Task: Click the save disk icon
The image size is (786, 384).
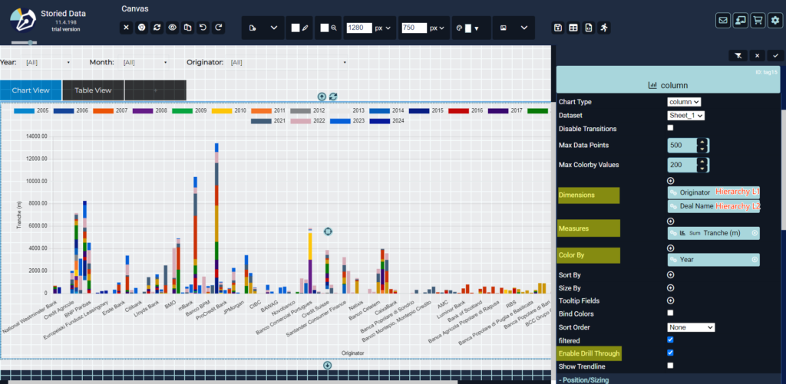Action: [558, 28]
